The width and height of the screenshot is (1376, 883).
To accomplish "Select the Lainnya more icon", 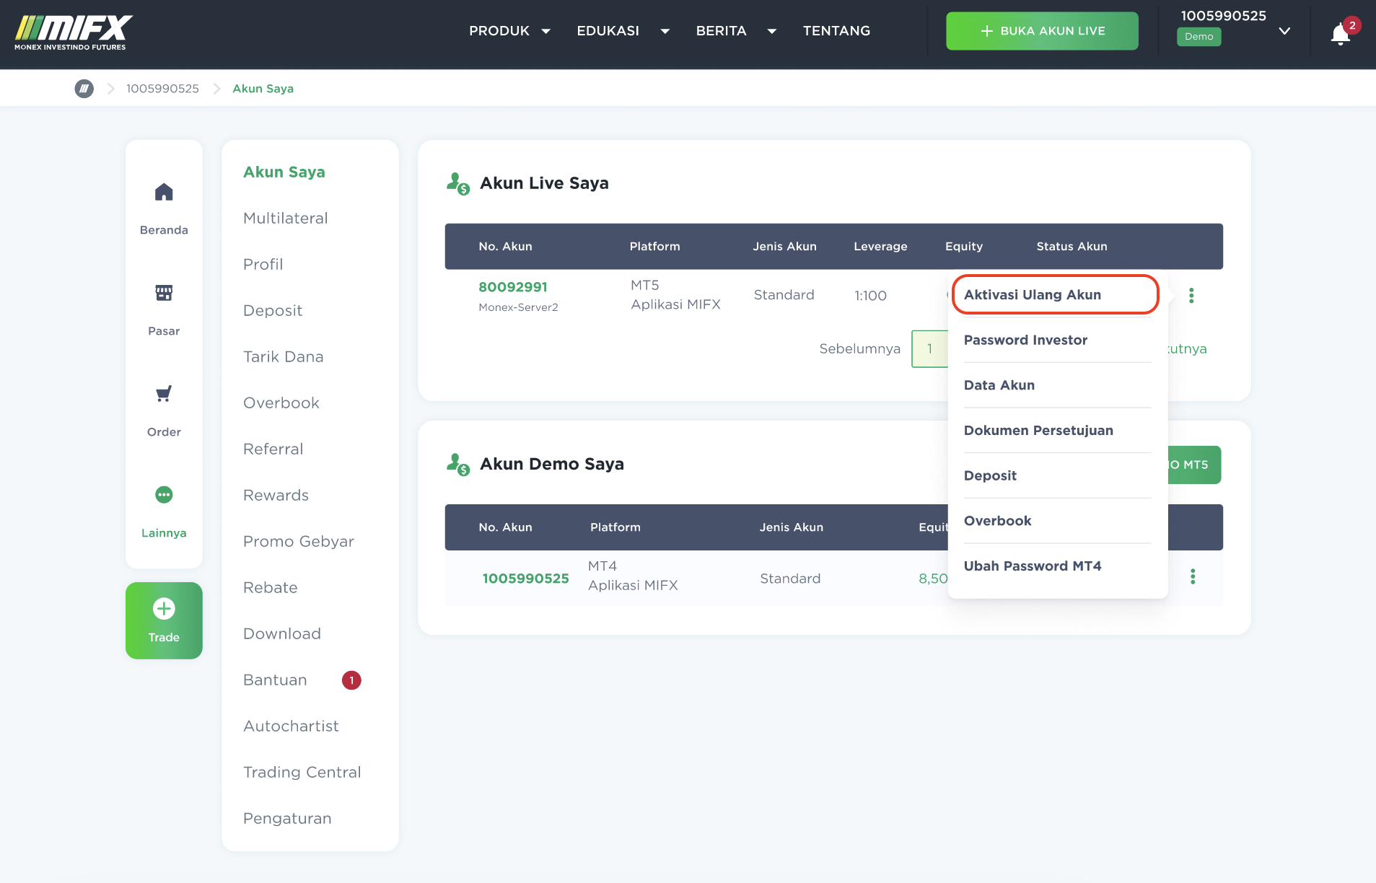I will click(164, 495).
